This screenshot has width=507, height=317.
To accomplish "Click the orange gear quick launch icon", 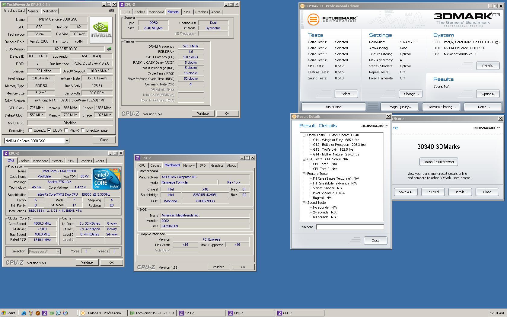I will click(38, 313).
